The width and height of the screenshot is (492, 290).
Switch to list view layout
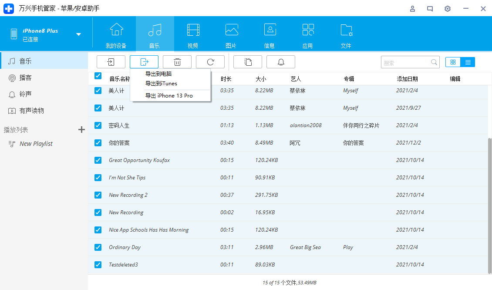(468, 62)
